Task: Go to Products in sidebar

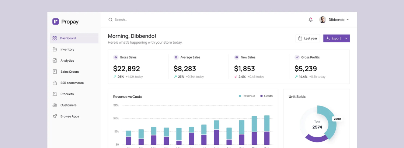Action: pos(67,94)
